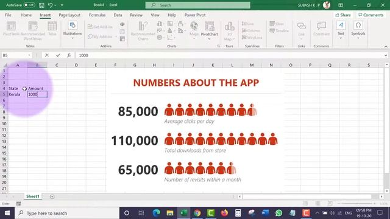Click the Save icon in title bar
390x219 pixels.
pos(41,5)
